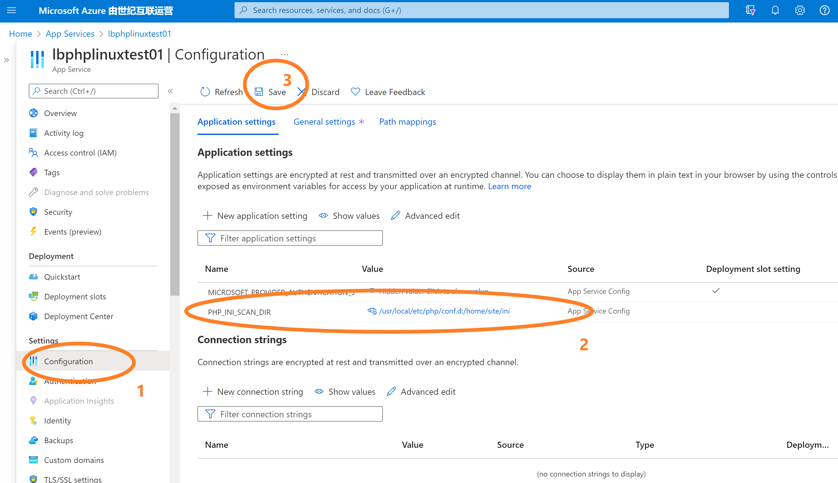Open the hamburger portal menu

click(x=11, y=10)
